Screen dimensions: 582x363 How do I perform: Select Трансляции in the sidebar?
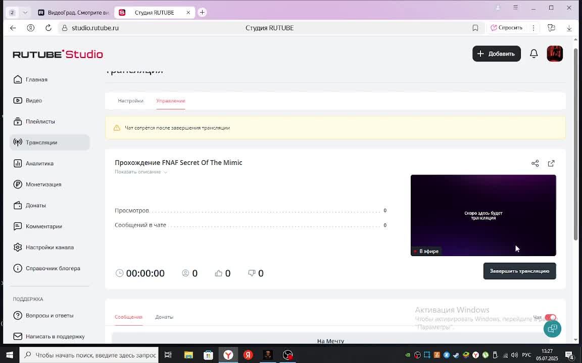coord(50,142)
